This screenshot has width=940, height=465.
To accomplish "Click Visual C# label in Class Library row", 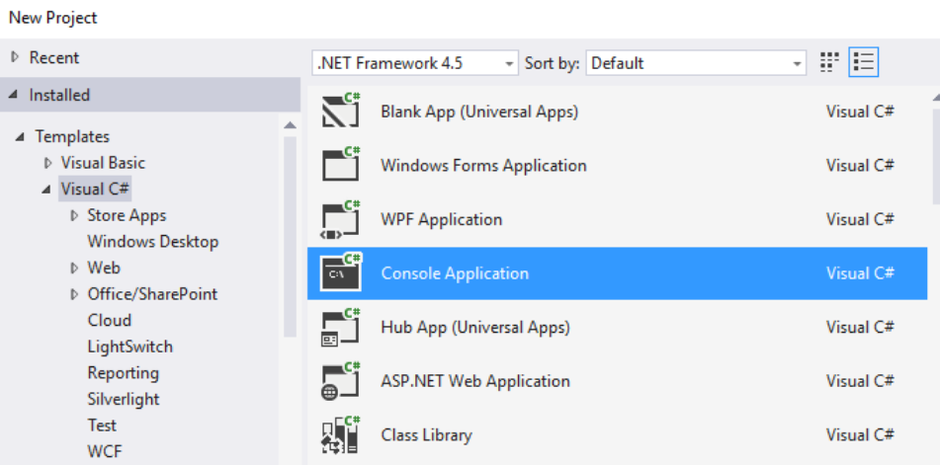I will tap(860, 435).
